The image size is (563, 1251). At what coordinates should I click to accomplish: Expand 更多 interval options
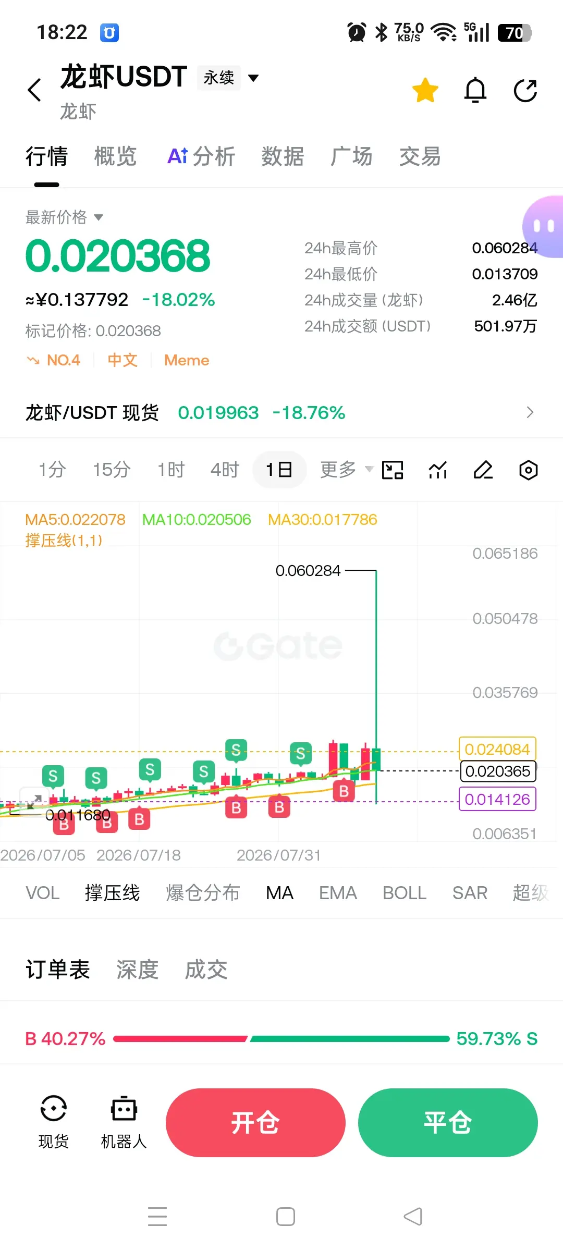(346, 470)
